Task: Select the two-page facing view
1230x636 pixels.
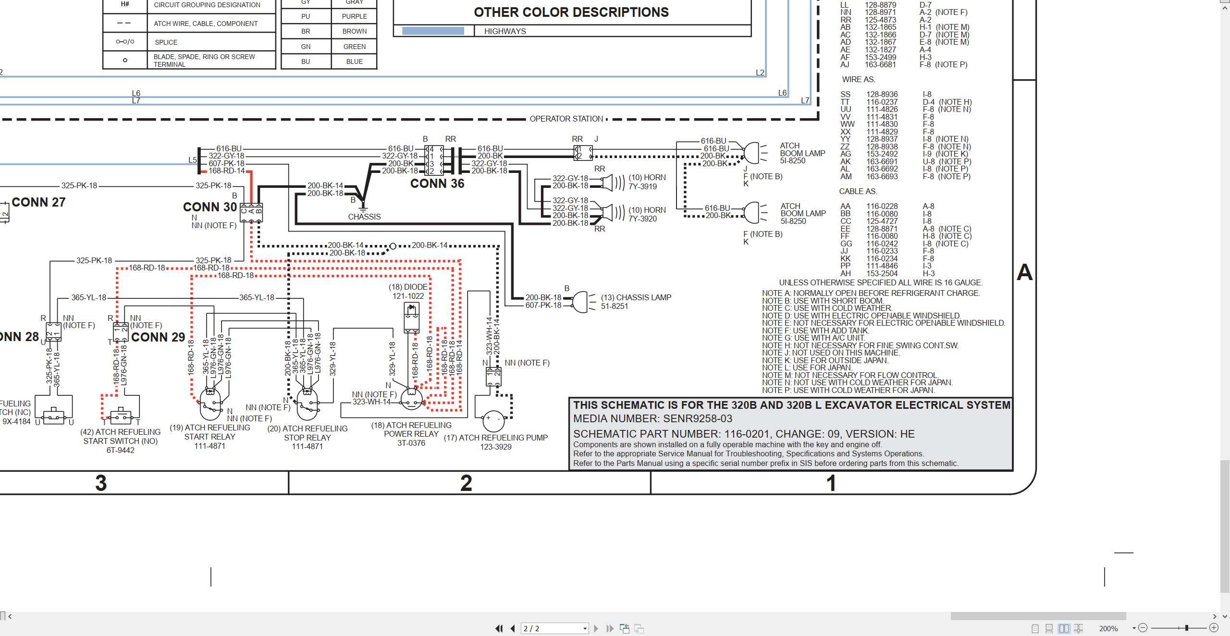Action: 1064,628
